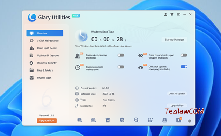
Task: Go to Clean Up & Repair
Action: click(45, 48)
